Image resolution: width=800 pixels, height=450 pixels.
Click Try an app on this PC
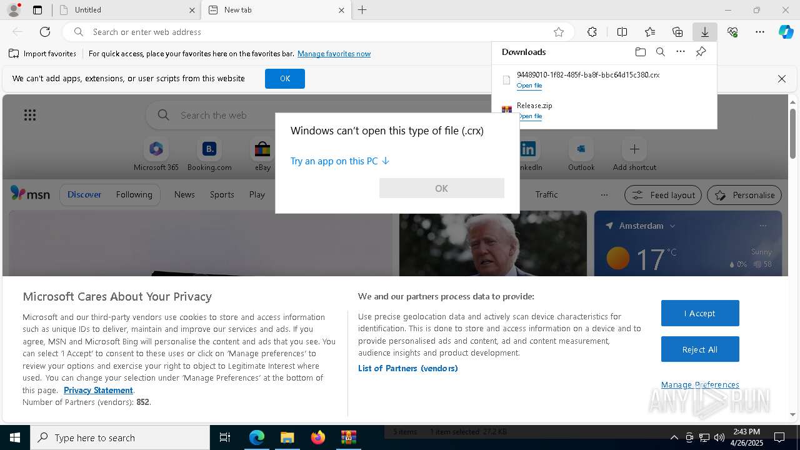click(340, 161)
